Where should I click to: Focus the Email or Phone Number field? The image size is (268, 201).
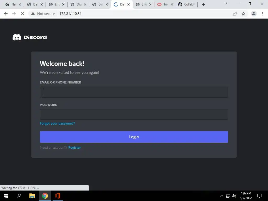[134, 92]
